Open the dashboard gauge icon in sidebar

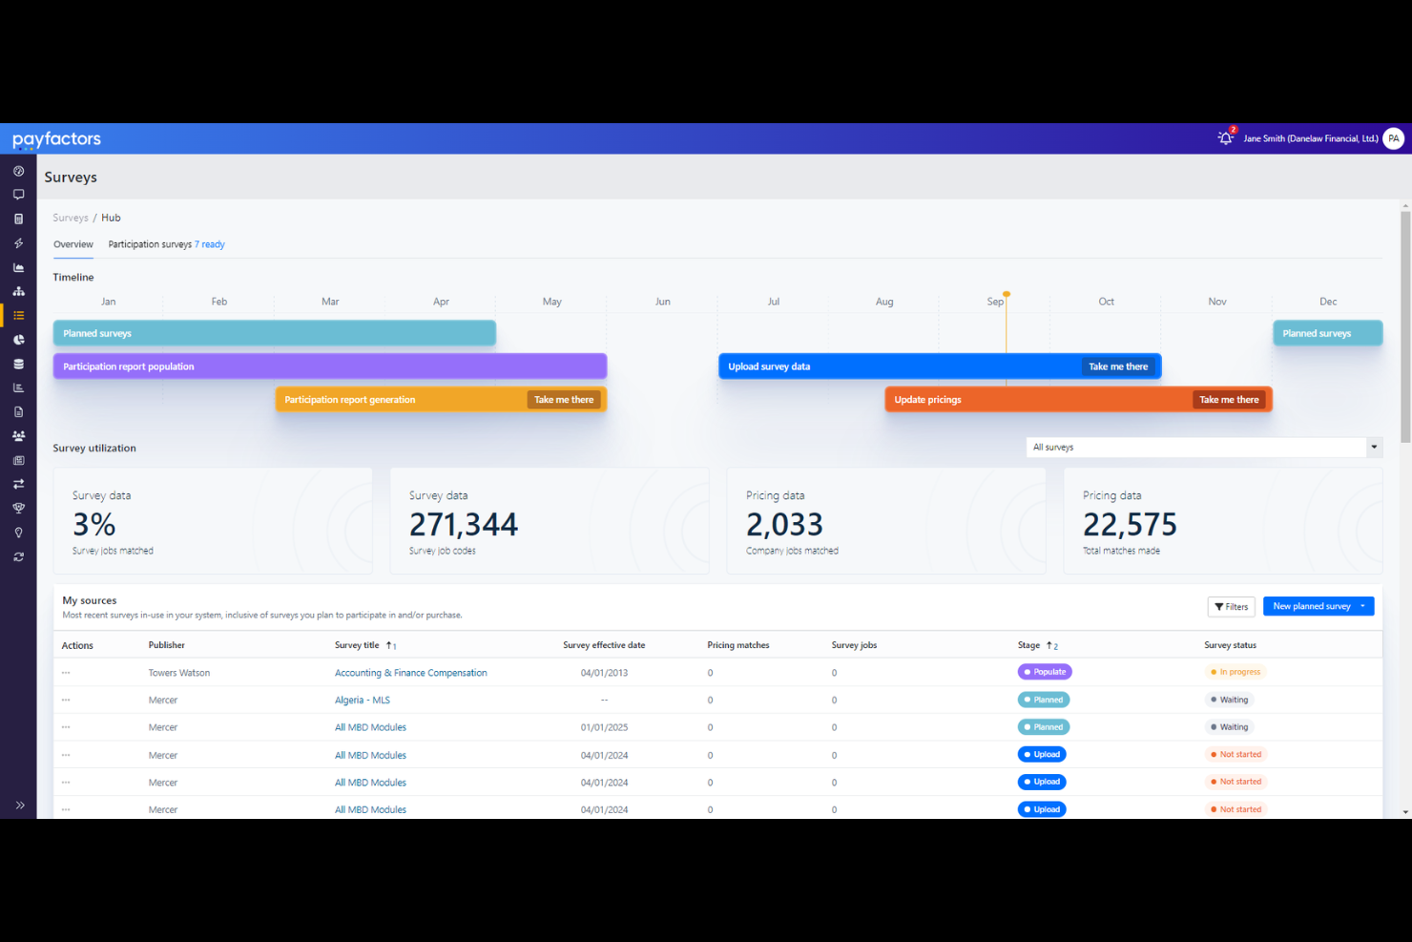click(18, 170)
